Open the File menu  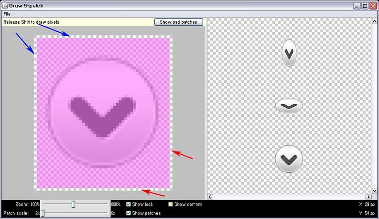(7, 14)
